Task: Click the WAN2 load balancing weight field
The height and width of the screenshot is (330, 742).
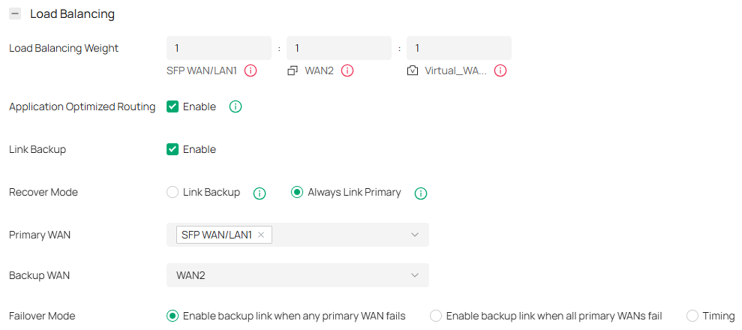Action: (x=339, y=48)
